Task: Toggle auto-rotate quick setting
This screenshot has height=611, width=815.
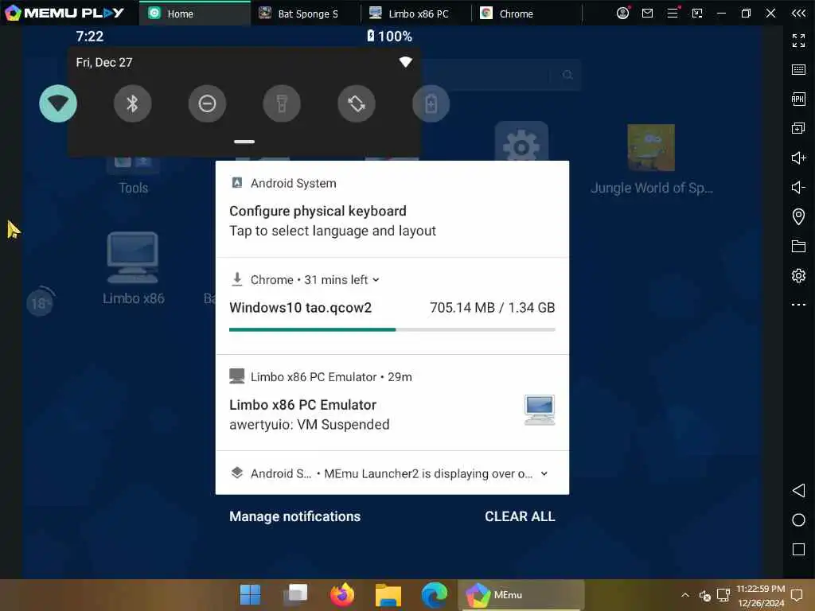Action: pyautogui.click(x=357, y=104)
